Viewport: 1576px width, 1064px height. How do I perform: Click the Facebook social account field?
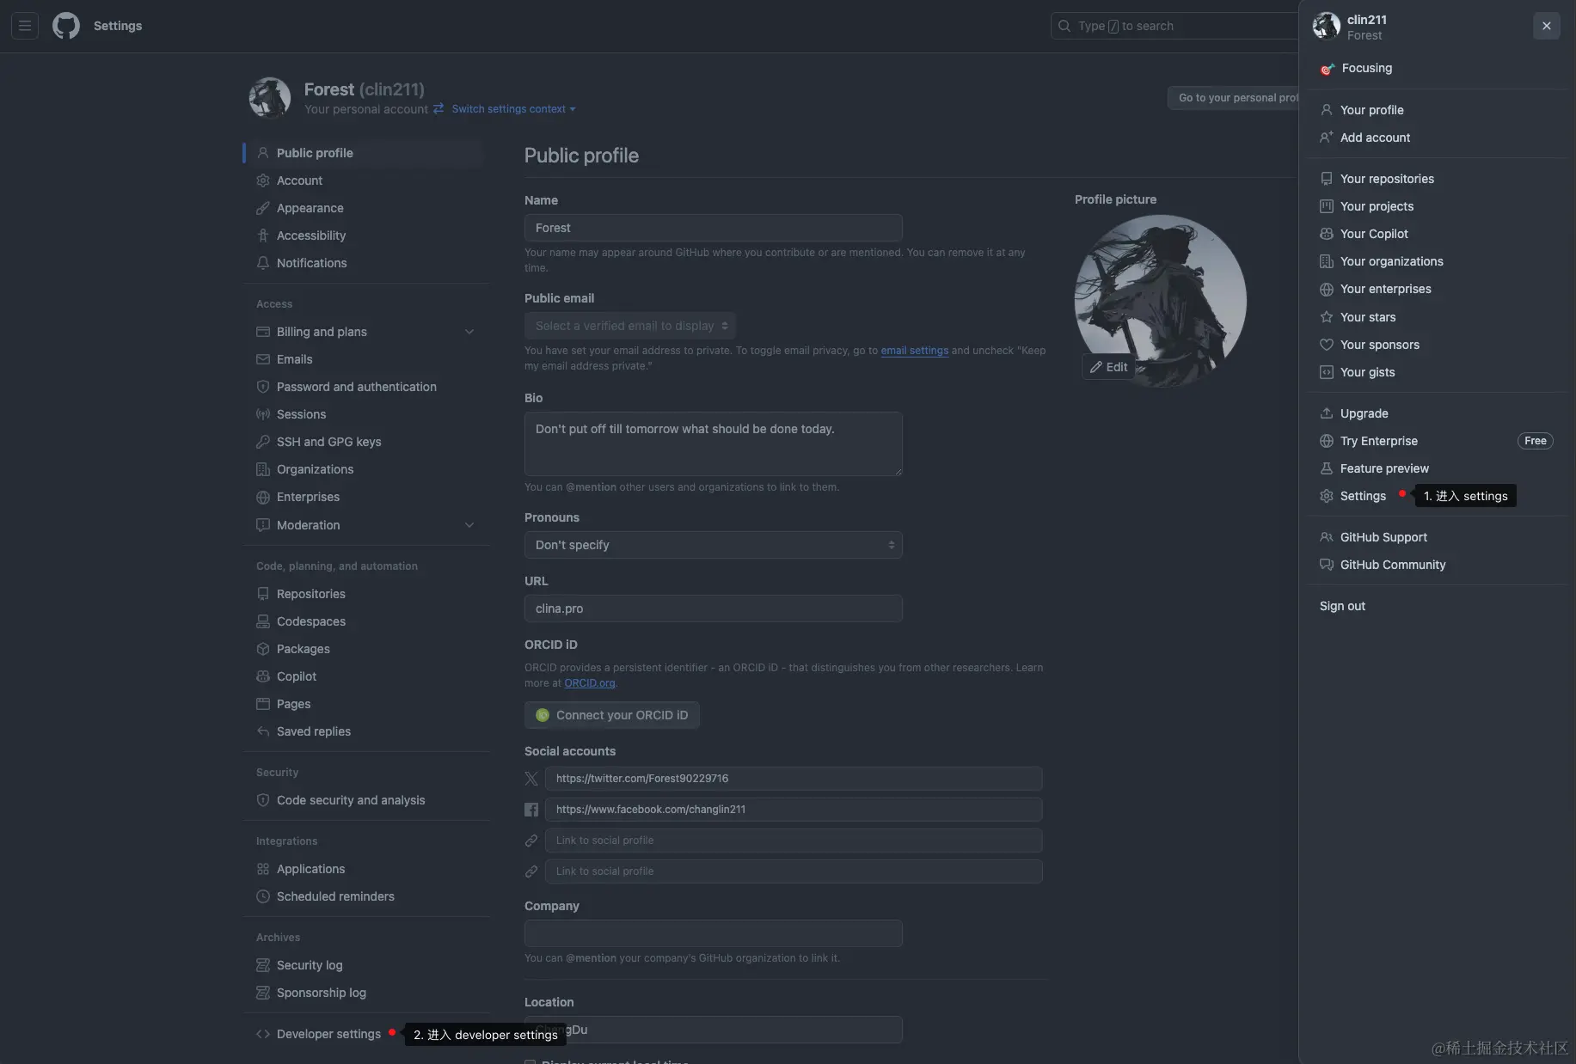click(x=794, y=810)
